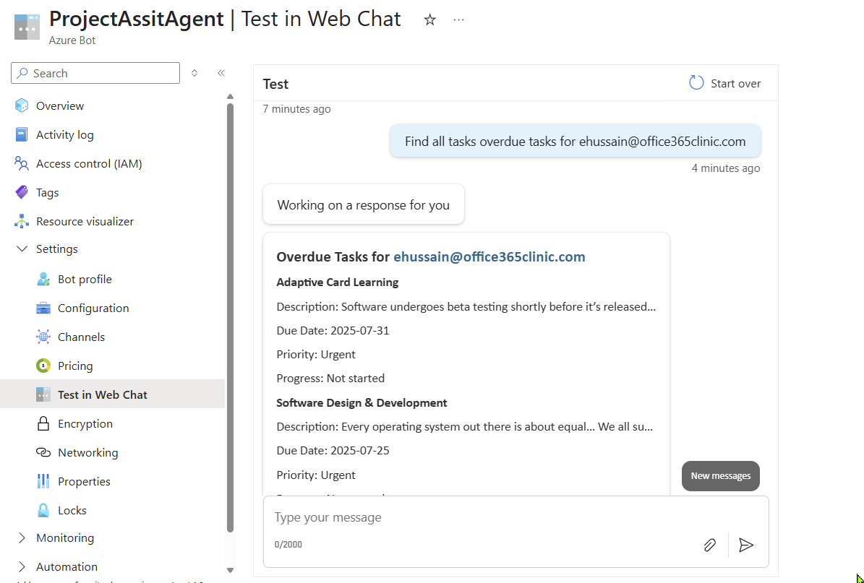Viewport: 864px width, 583px height.
Task: Click the Pricing circle icon
Action: [43, 366]
